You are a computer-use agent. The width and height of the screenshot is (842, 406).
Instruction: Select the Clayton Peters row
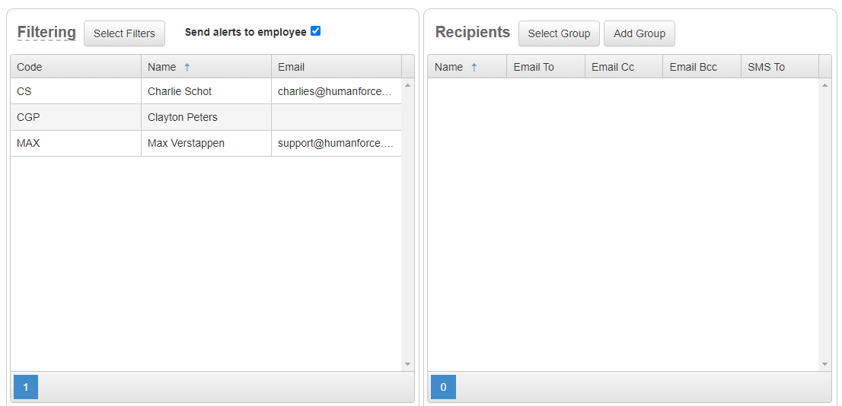point(183,117)
